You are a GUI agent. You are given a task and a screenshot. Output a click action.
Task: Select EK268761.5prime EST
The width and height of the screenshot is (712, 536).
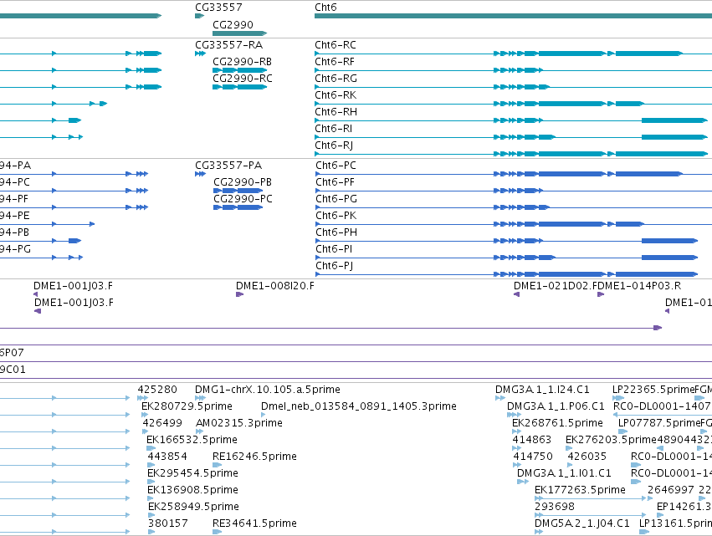[557, 423]
